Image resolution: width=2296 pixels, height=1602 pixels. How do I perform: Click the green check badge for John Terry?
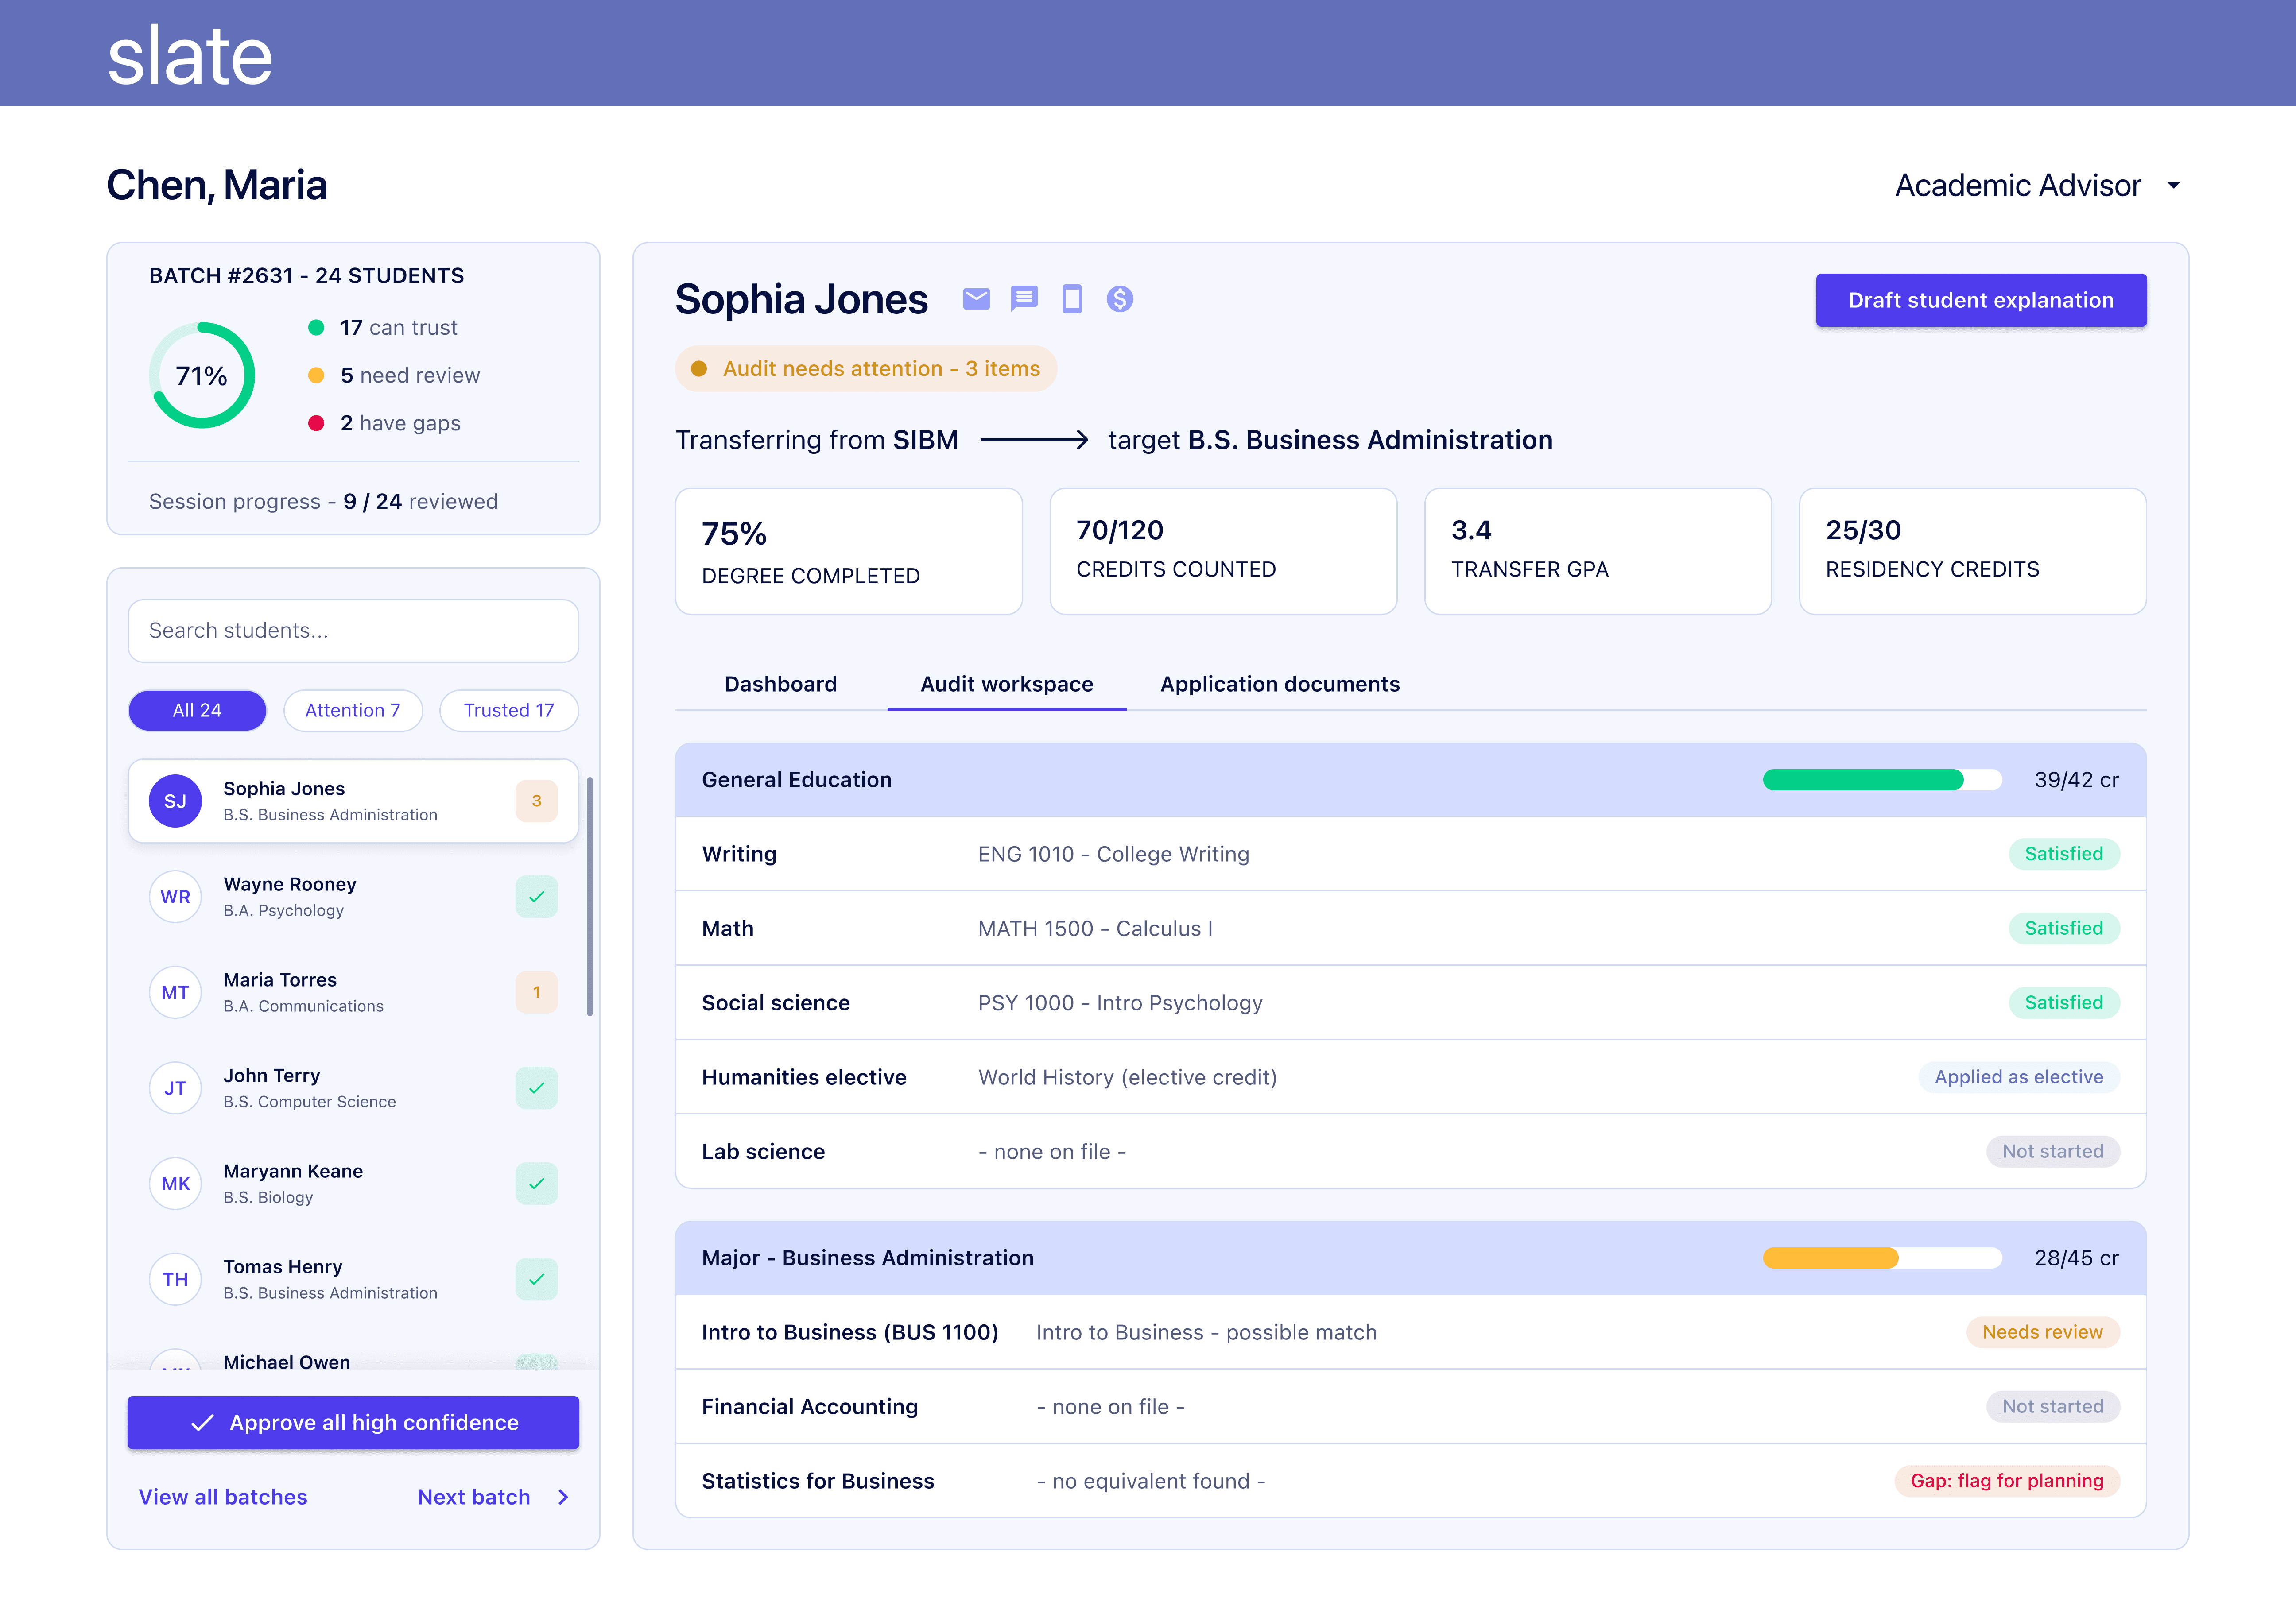537,1088
